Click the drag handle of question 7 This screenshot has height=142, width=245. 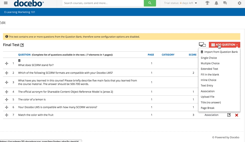point(7,115)
